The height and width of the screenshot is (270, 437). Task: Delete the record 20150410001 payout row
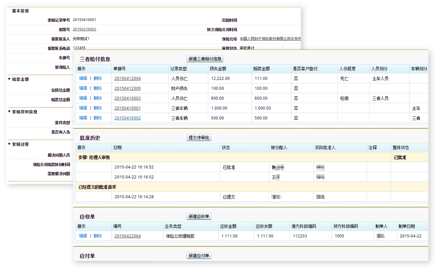[98, 108]
